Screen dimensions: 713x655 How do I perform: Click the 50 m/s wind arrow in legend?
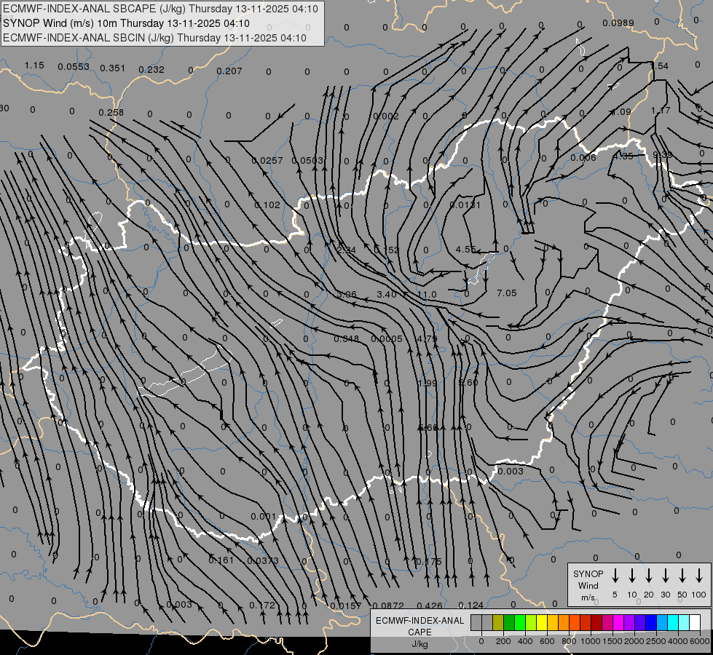coord(682,576)
